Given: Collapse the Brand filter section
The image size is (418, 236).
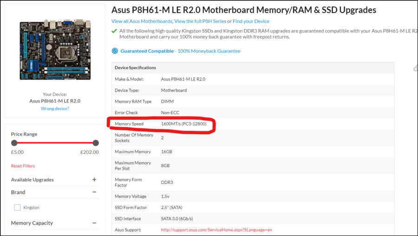Looking at the screenshot, I should pos(94,192).
